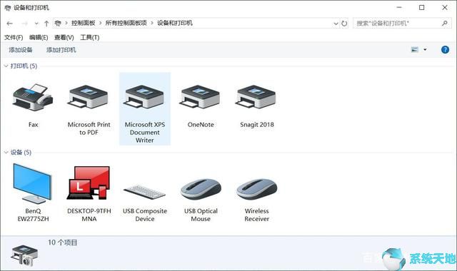This screenshot has width=457, height=271.
Task: Click the address bar location icon
Action: click(x=58, y=23)
